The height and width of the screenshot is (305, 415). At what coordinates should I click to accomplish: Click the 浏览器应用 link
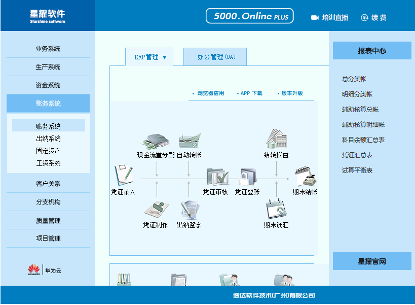(x=211, y=93)
